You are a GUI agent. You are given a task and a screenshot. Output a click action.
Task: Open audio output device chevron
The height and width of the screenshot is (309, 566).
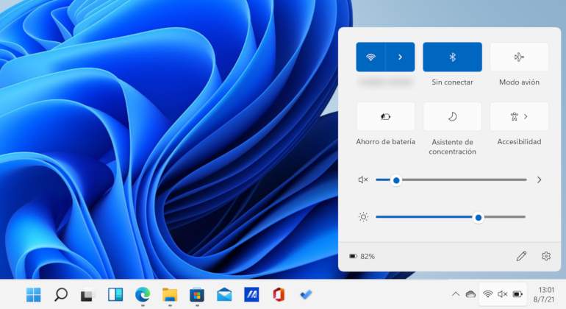pyautogui.click(x=539, y=180)
